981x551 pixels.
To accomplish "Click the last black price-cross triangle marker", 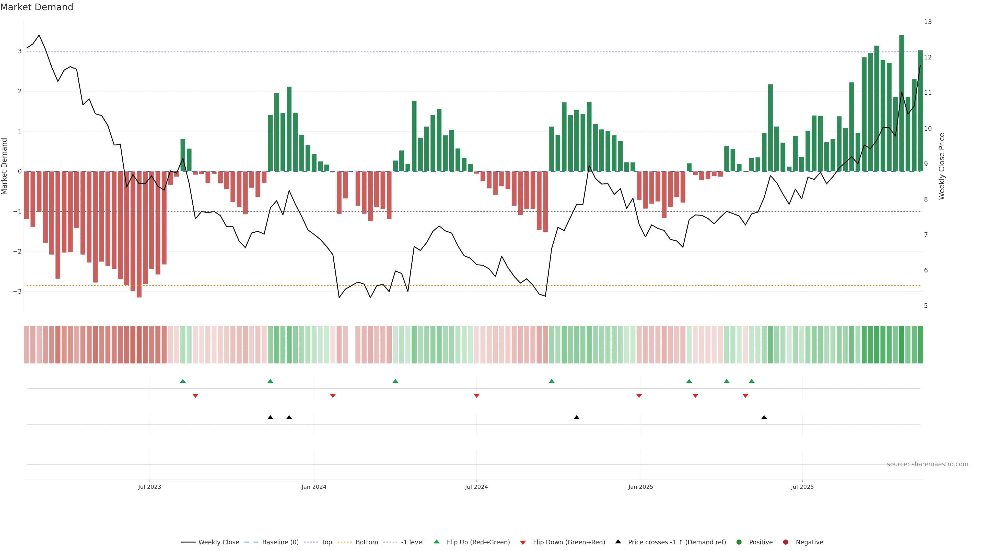I will point(764,418).
